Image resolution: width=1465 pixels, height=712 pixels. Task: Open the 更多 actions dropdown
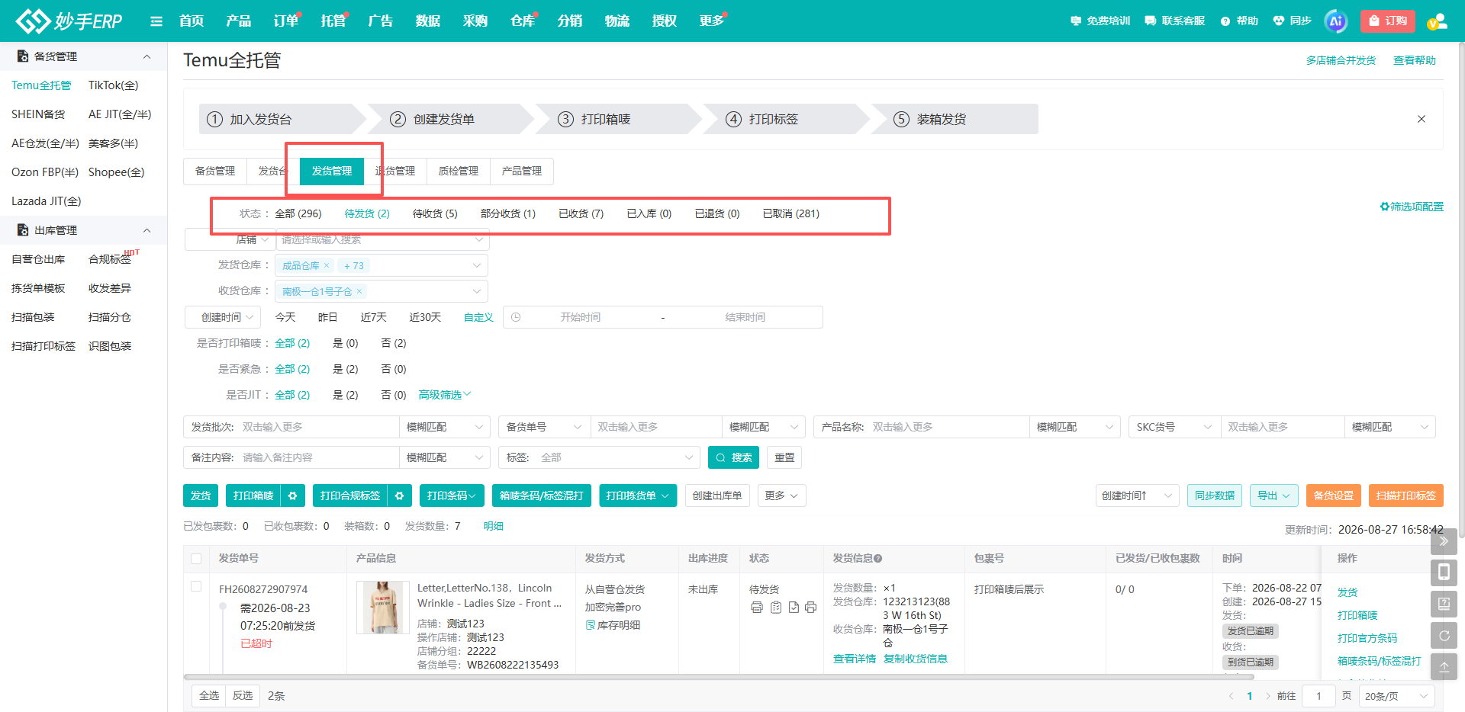(x=781, y=496)
